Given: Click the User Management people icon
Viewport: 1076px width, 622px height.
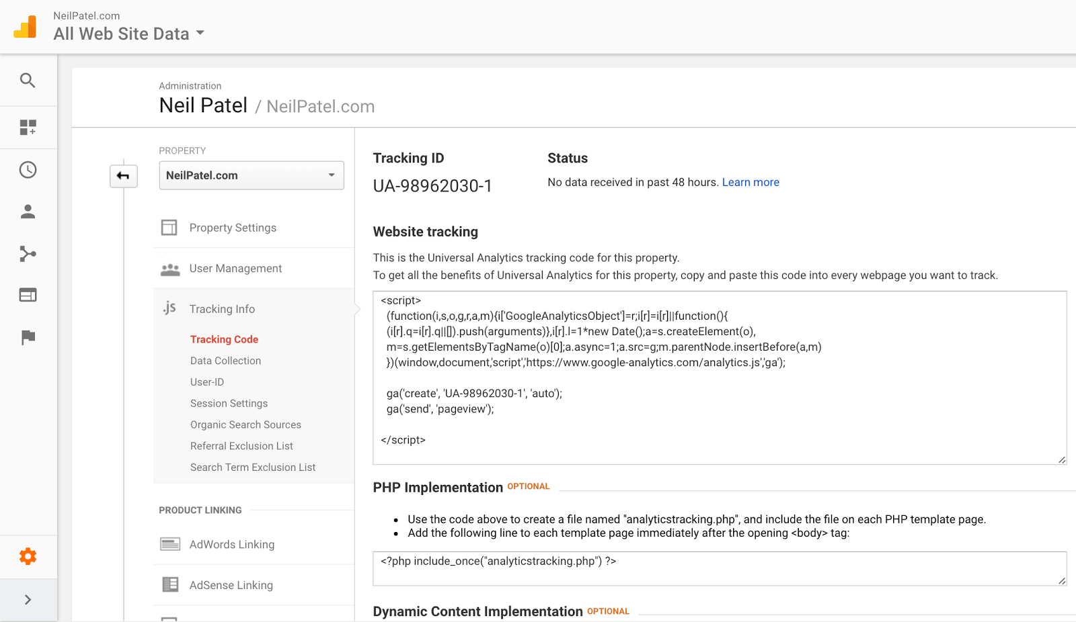Looking at the screenshot, I should [x=170, y=269].
